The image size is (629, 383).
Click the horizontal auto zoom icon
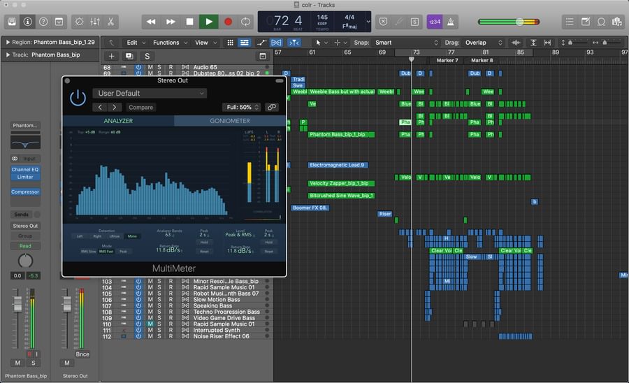(x=547, y=43)
